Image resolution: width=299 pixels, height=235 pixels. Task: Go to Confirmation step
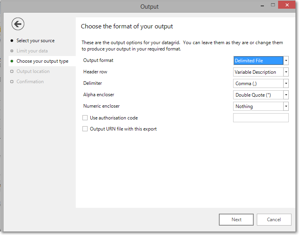[30, 82]
